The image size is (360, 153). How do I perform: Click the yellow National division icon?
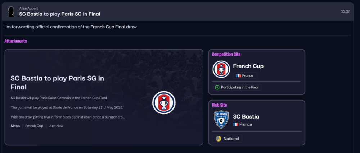click(218, 139)
